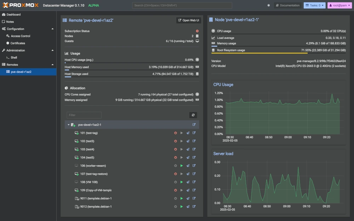354x221 pixels.
Task: Open Certificates page
Action: pyautogui.click(x=28, y=43)
